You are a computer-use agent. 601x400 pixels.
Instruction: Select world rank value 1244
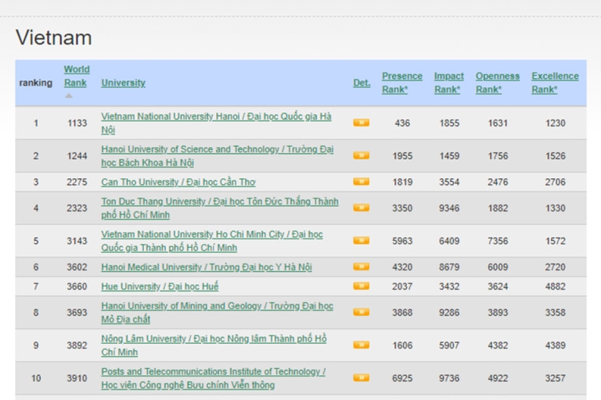(77, 155)
